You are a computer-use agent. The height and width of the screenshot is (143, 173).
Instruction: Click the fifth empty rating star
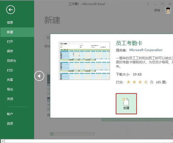(x=152, y=82)
